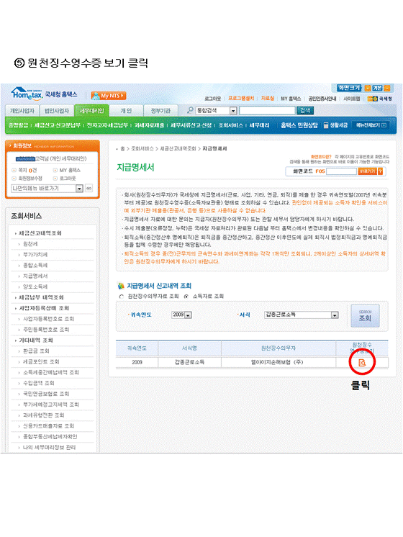Open 환급금 조회 in sidebar
This screenshot has width=403, height=537.
(36, 351)
